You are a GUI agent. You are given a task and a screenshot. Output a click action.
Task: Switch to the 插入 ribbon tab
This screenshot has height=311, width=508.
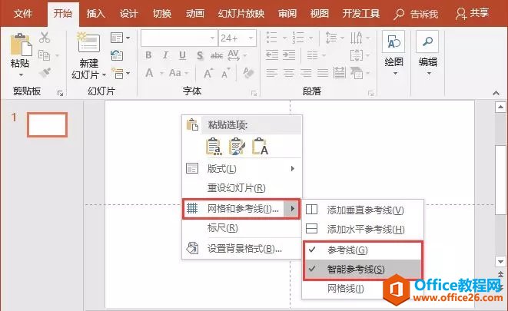tap(96, 13)
